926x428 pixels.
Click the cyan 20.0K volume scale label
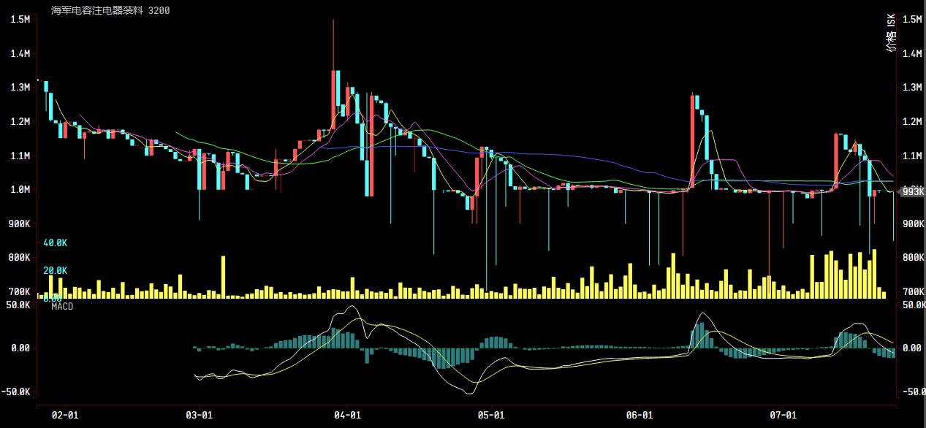pos(55,270)
